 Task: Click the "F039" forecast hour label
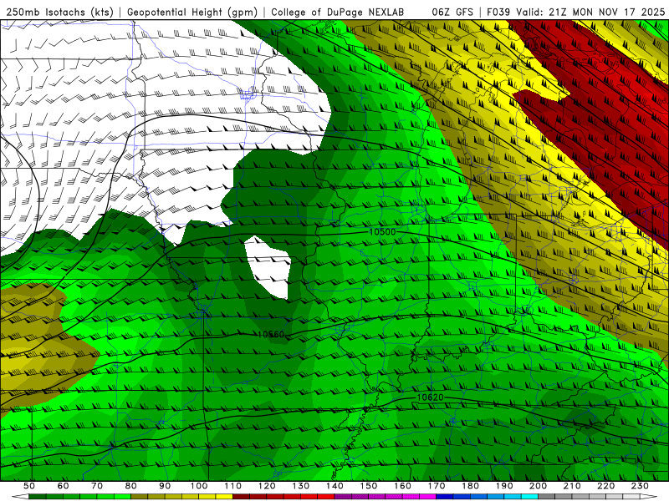tap(498, 13)
